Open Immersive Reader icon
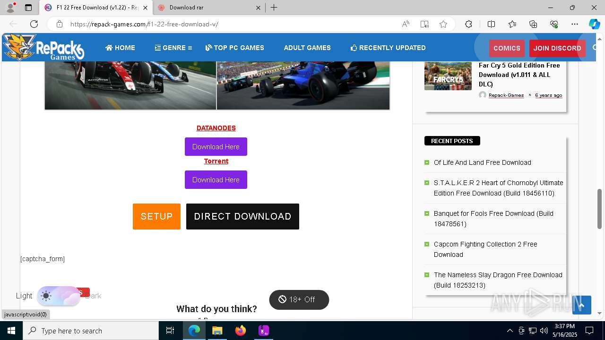605x340 pixels. (424, 24)
